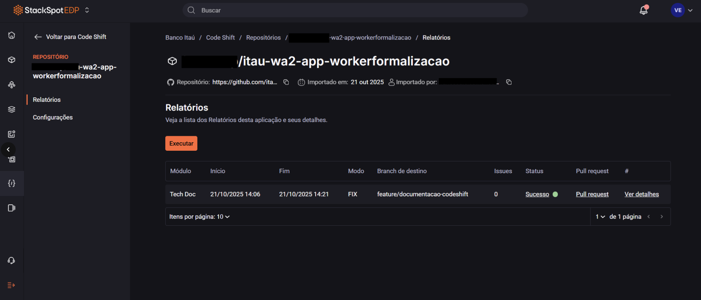Focus the Buscar search field
The image size is (701, 300).
[x=355, y=10]
